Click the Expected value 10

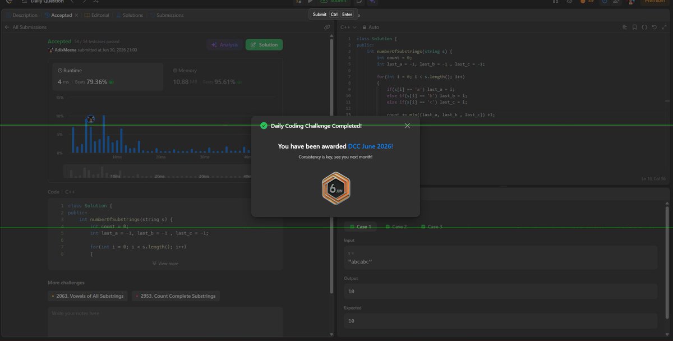351,321
